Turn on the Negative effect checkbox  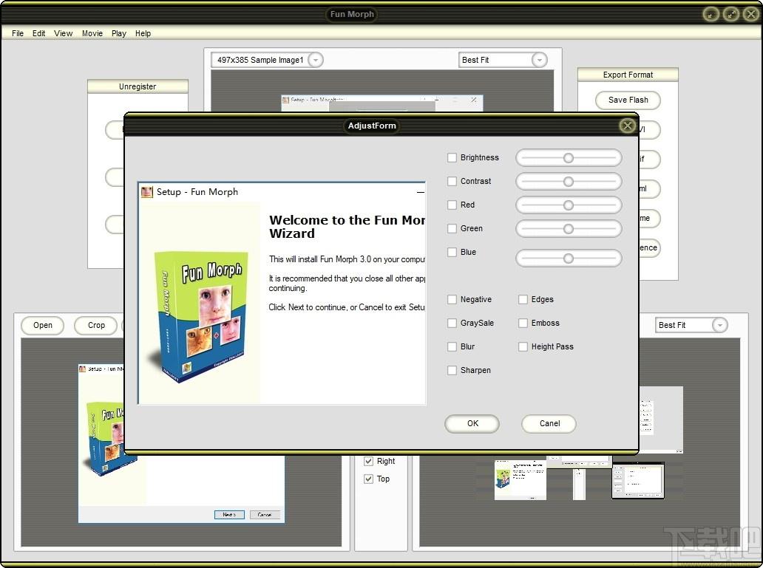(452, 300)
